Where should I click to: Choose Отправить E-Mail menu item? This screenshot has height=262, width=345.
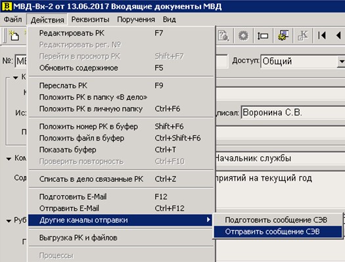pyautogui.click(x=121, y=208)
